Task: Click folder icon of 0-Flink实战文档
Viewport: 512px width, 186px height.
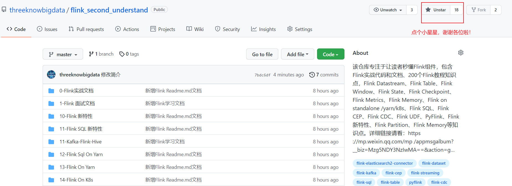Action: pyautogui.click(x=51, y=91)
